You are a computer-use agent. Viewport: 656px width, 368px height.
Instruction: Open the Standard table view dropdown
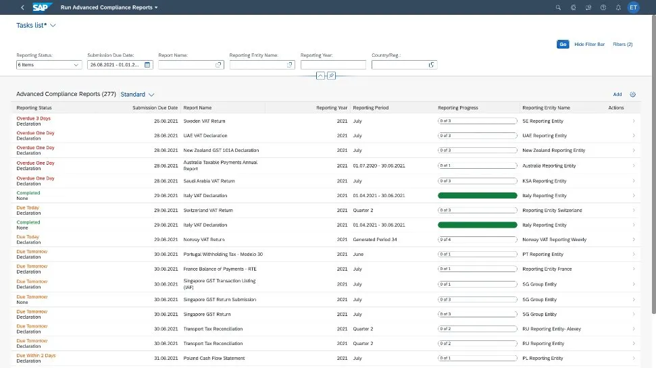click(x=151, y=95)
